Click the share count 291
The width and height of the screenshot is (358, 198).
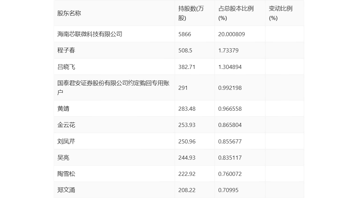183,88
